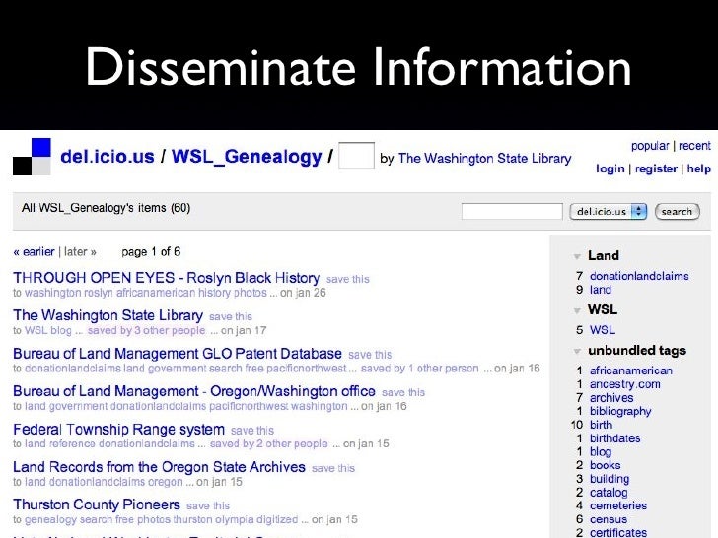Click the register link
The image size is (718, 538).
[656, 168]
